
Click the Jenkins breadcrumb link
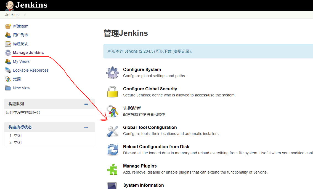12,15
